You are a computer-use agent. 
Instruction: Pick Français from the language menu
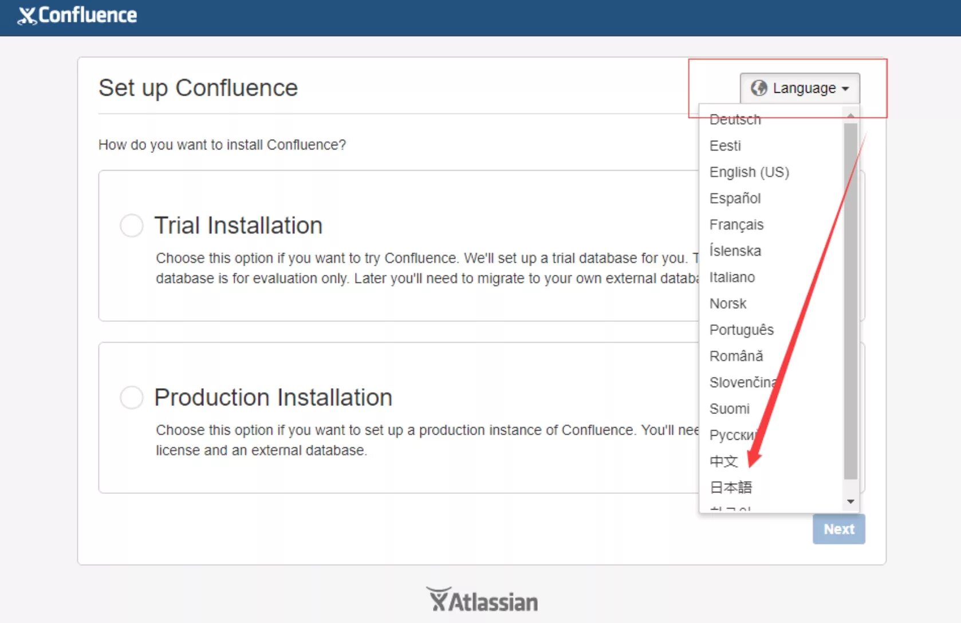point(736,224)
